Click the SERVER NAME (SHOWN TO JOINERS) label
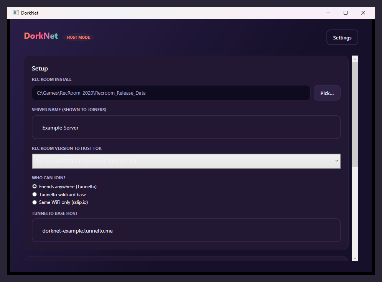382x282 pixels. tap(69, 110)
